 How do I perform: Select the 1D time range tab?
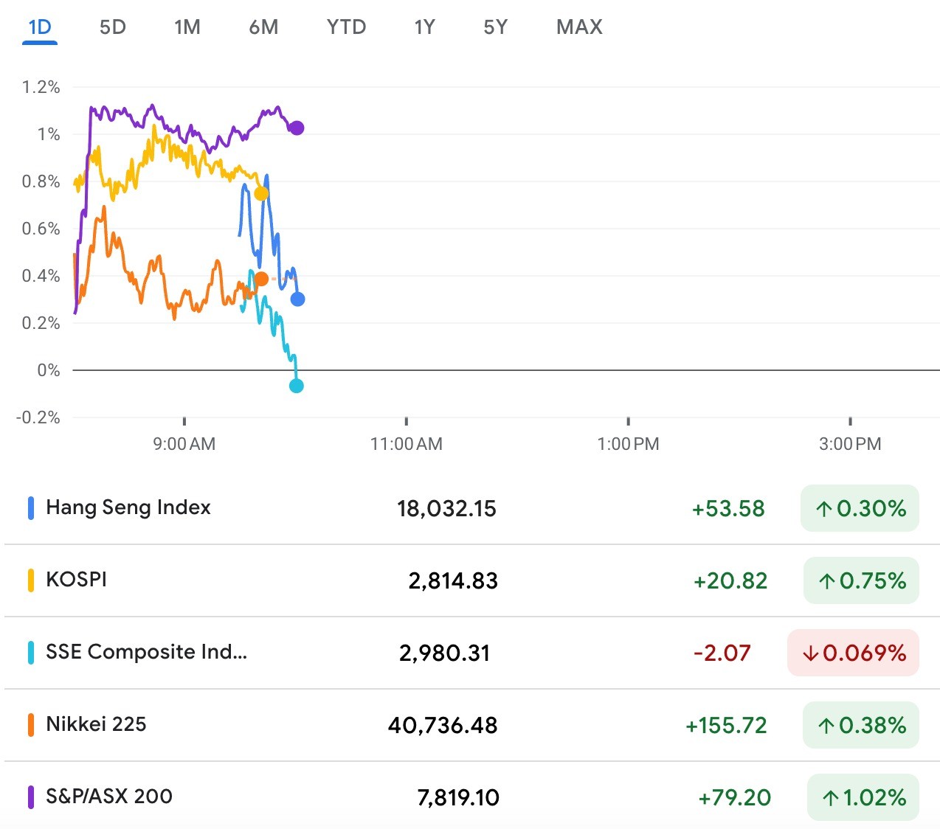point(40,27)
